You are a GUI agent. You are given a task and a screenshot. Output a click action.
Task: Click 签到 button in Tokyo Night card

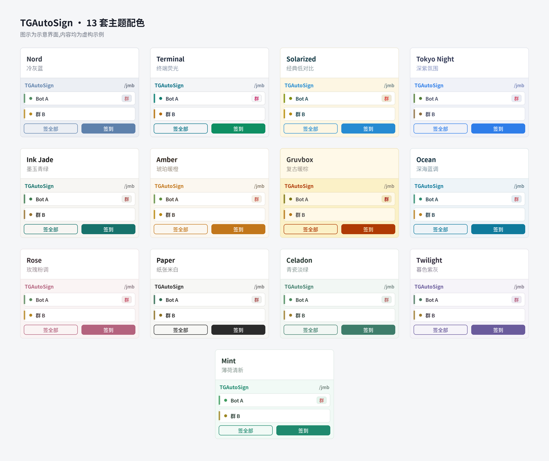coord(498,129)
